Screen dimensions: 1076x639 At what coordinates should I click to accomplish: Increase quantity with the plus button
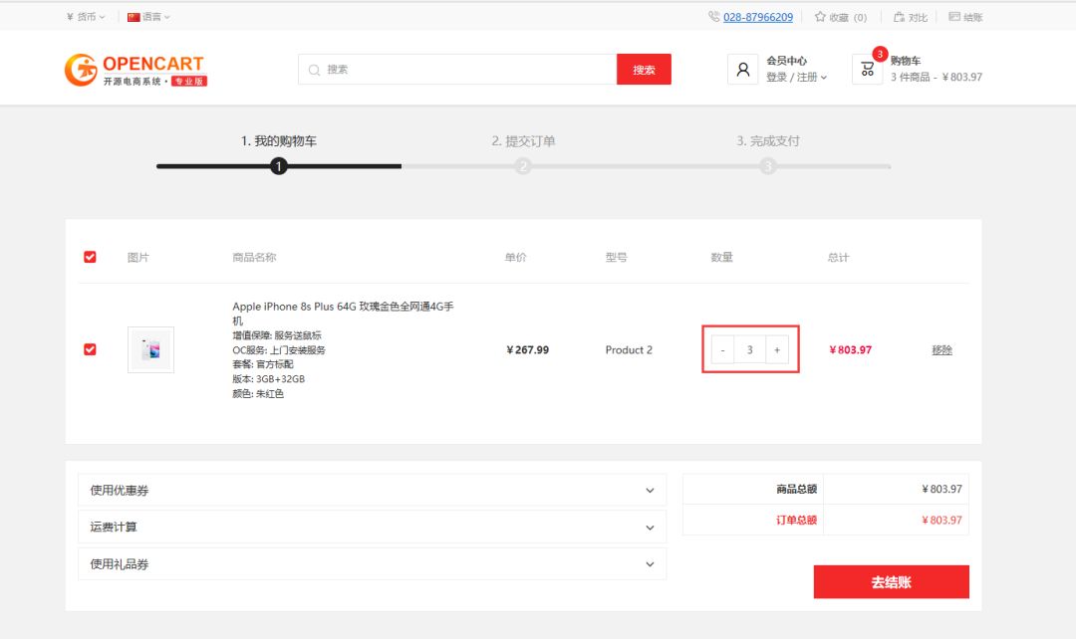pyautogui.click(x=777, y=349)
